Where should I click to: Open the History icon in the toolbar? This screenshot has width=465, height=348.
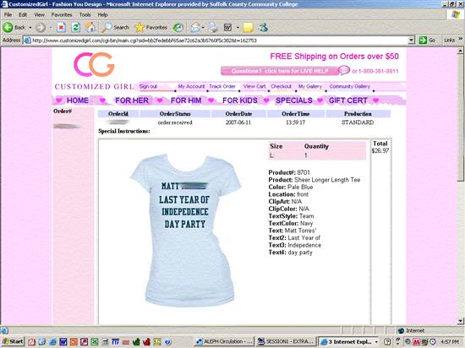(178, 28)
